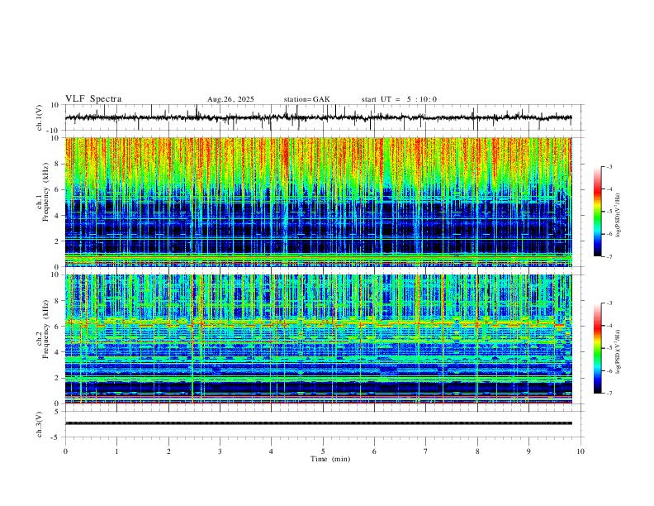Click the time axis tick label '5'
654x506 pixels.
click(323, 451)
